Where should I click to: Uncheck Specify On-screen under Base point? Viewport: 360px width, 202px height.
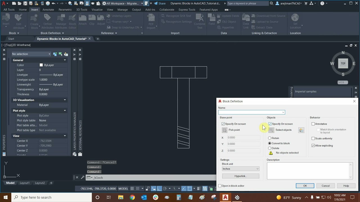coord(223,124)
